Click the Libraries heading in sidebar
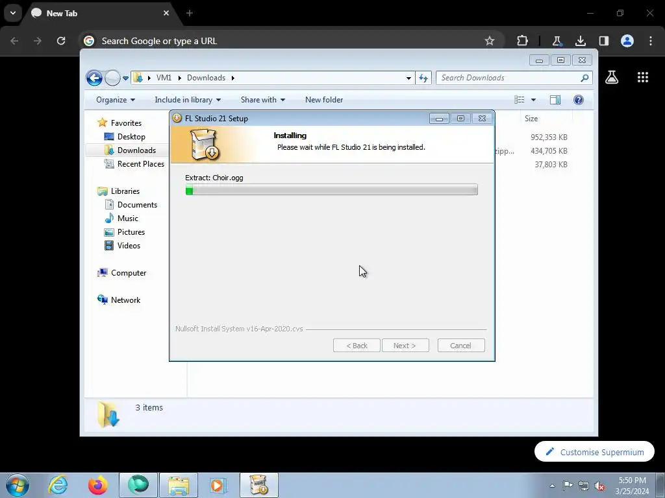Viewport: 665px width, 498px height. pos(125,191)
